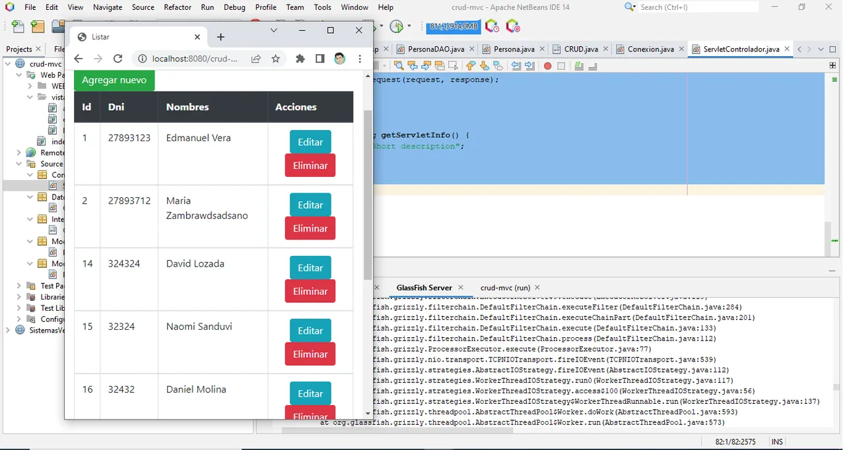
Task: Click Toggle Highlight Search icon in editor toolbar
Action: click(439, 66)
